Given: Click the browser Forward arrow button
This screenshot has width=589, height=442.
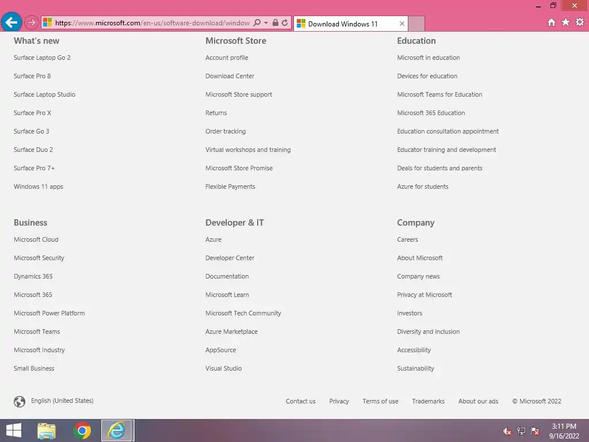Looking at the screenshot, I should pos(32,22).
